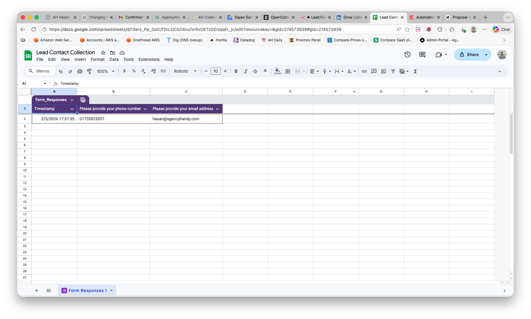Screen dimensions: 531x319
Task: Click the strikethrough formatting icon
Action: pyautogui.click(x=255, y=71)
